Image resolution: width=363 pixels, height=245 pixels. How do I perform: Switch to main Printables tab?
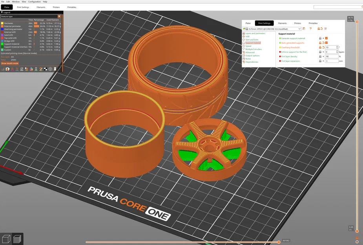72,7
